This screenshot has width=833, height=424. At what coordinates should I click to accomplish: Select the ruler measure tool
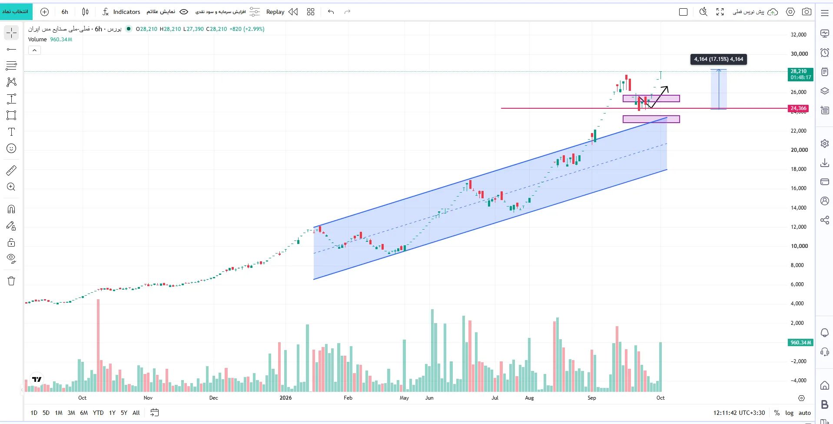11,170
